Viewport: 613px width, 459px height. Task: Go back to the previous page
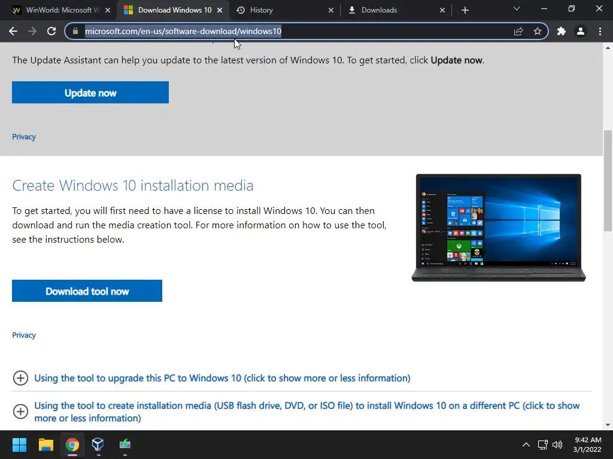tap(13, 31)
